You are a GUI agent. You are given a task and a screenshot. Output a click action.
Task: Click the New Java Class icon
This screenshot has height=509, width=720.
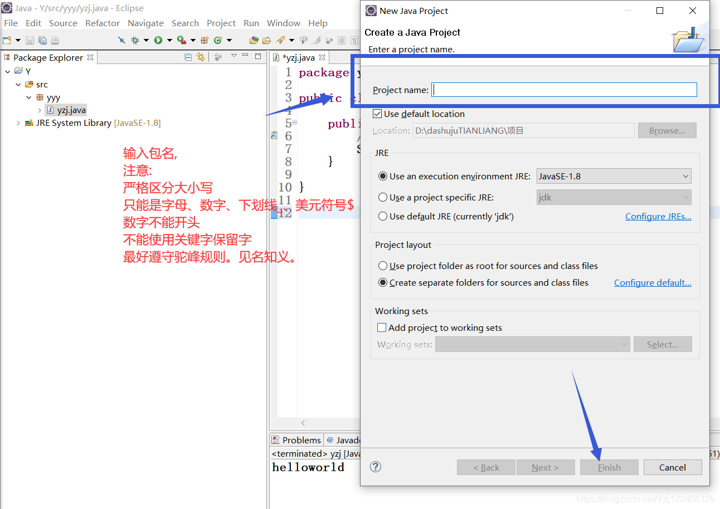point(218,40)
